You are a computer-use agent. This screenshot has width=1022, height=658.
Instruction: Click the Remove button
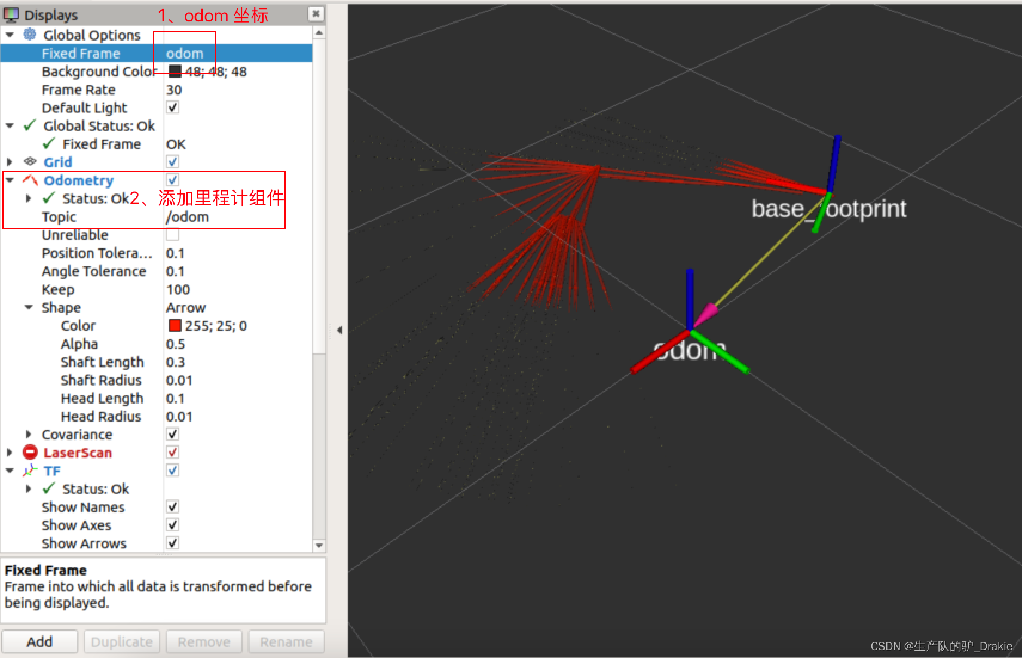204,641
